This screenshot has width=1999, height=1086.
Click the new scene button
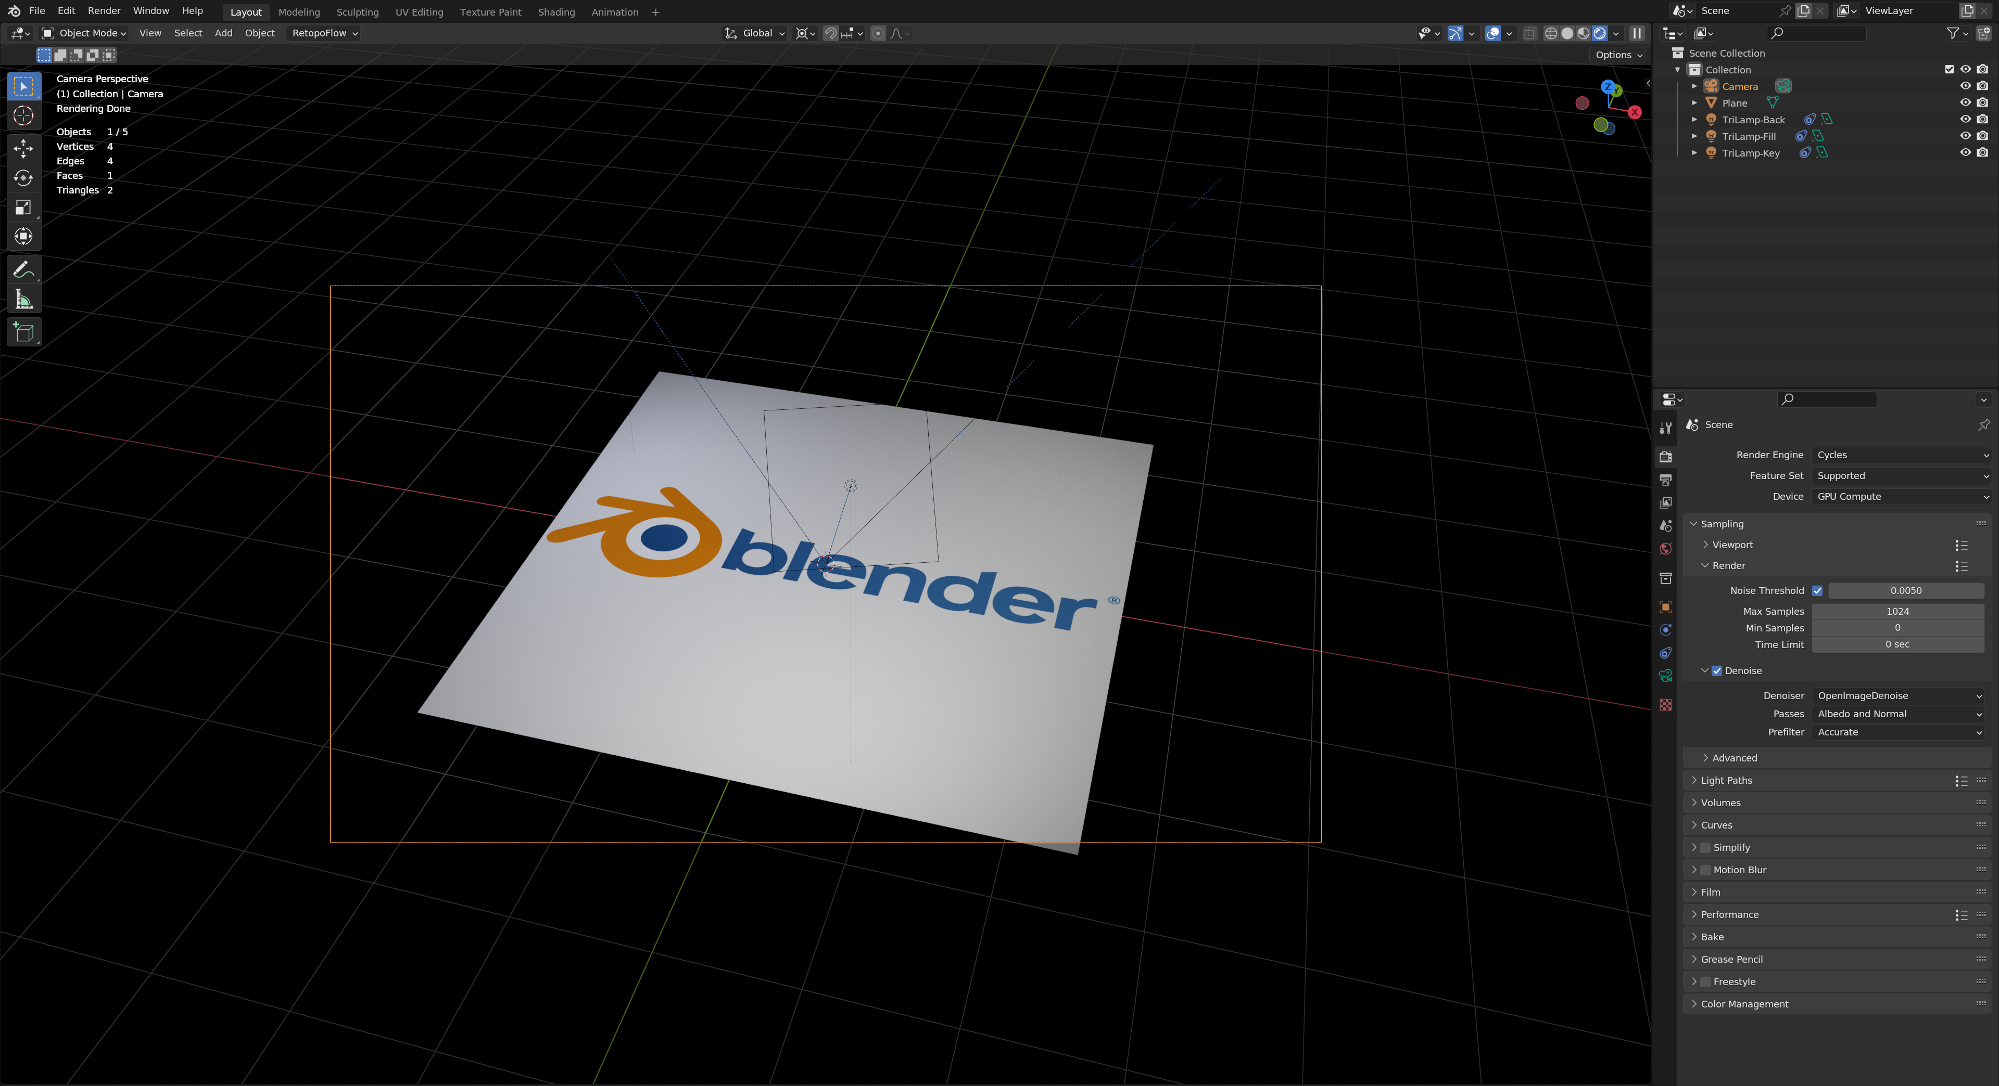click(x=1803, y=11)
